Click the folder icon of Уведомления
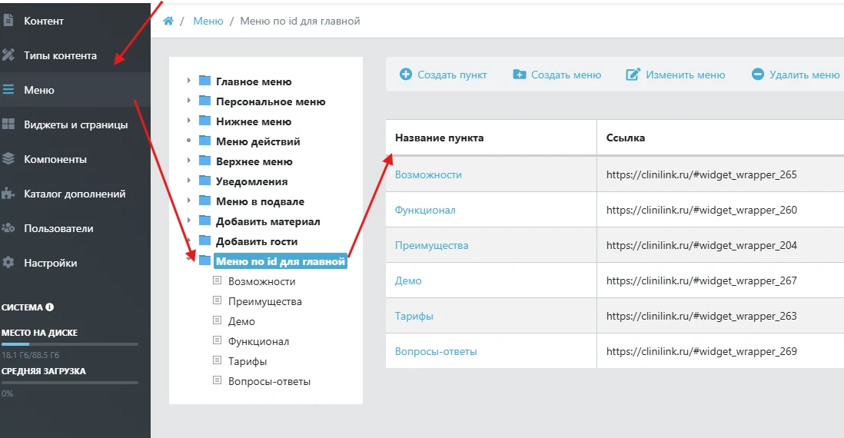This screenshot has width=844, height=438. pos(204,181)
